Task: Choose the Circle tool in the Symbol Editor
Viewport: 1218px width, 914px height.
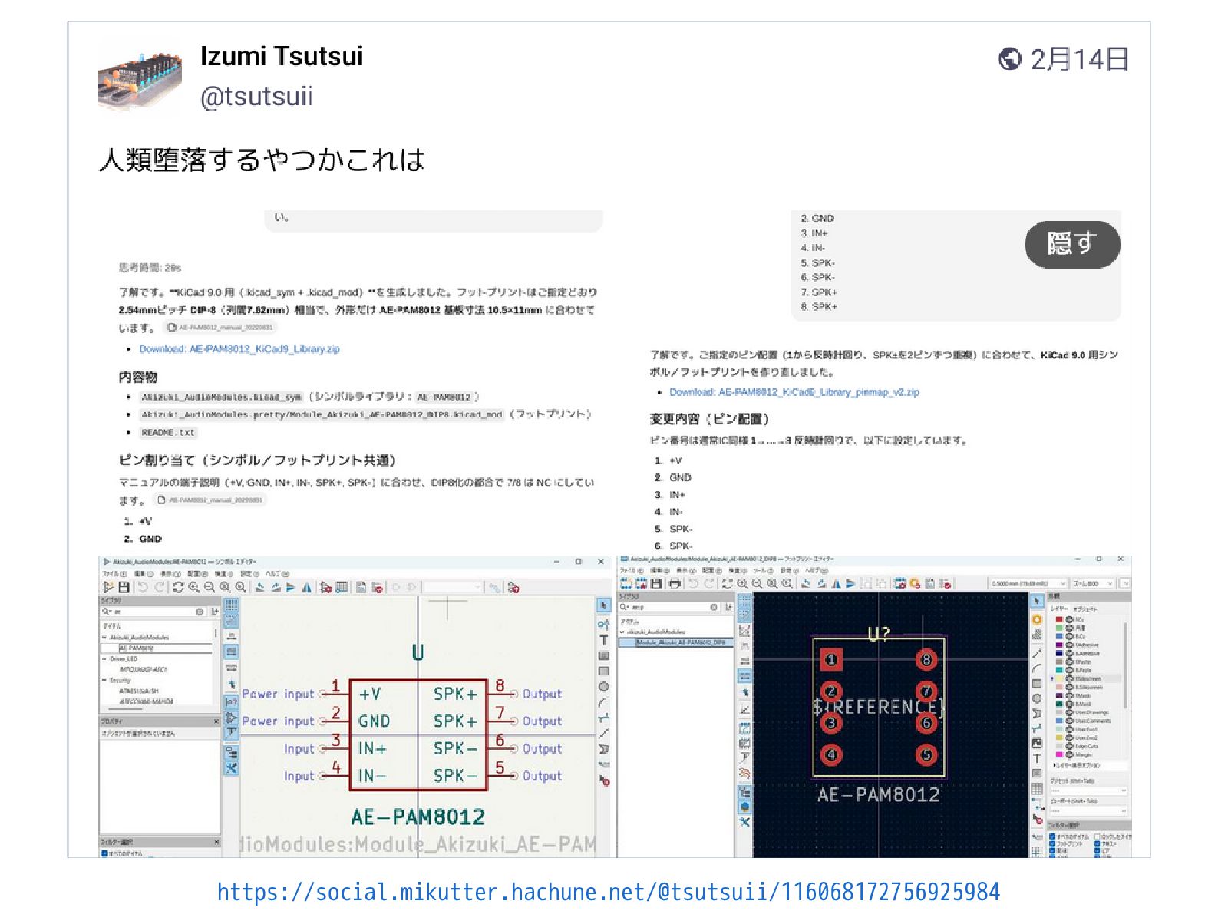Action: pyautogui.click(x=604, y=687)
